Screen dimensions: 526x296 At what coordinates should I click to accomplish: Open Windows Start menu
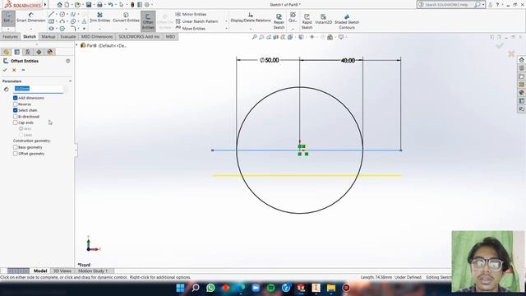pyautogui.click(x=181, y=288)
